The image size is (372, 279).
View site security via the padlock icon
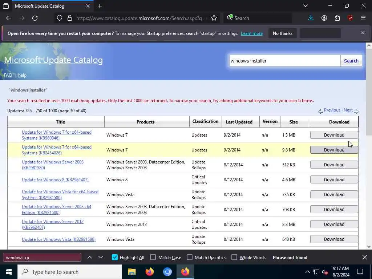click(x=69, y=18)
